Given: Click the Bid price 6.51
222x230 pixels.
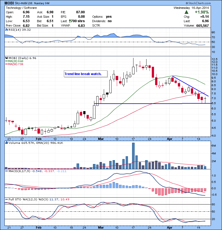Looking at the screenshot, I should tap(50, 21).
